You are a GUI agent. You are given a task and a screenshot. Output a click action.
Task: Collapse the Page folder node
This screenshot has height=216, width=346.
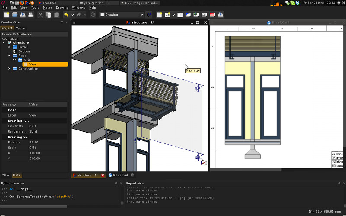(9, 56)
